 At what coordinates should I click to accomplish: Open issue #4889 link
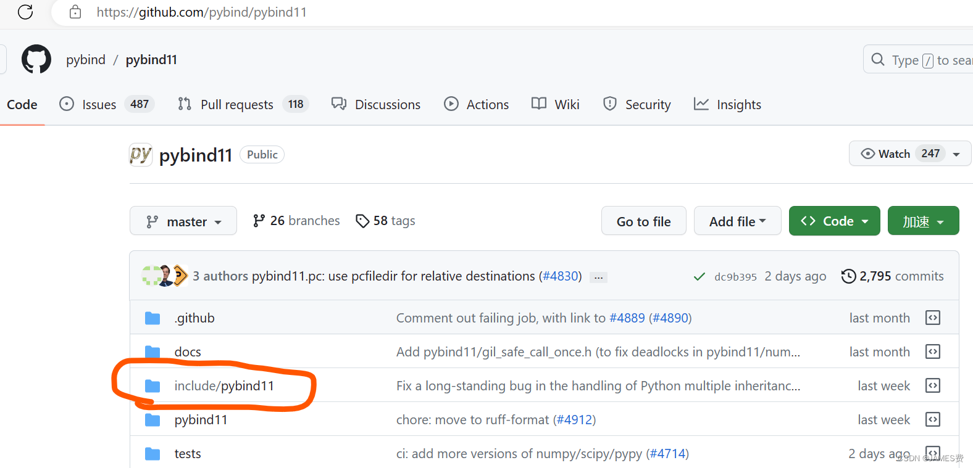tap(627, 318)
